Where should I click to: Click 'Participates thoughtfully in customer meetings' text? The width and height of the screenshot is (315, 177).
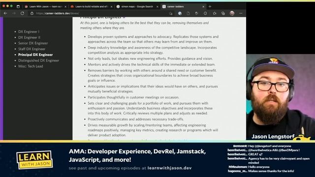point(133,97)
